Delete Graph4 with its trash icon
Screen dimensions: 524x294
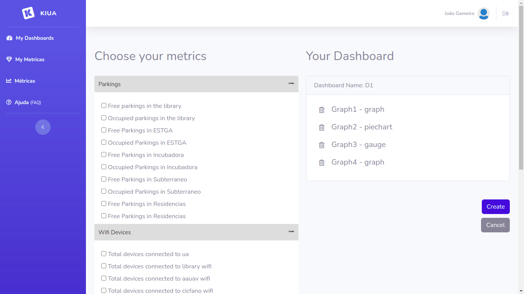322,163
